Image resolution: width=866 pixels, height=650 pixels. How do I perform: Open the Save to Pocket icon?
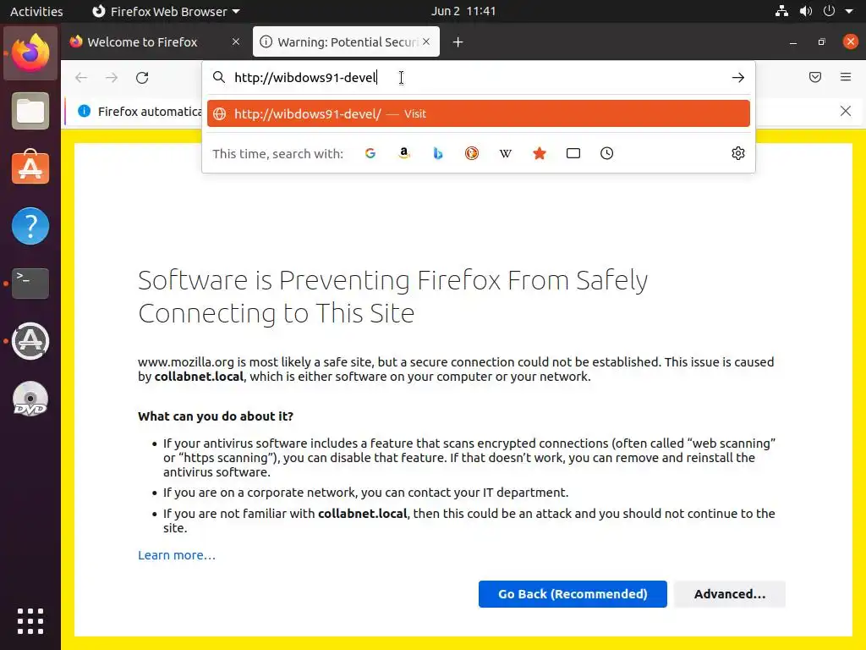click(x=815, y=78)
